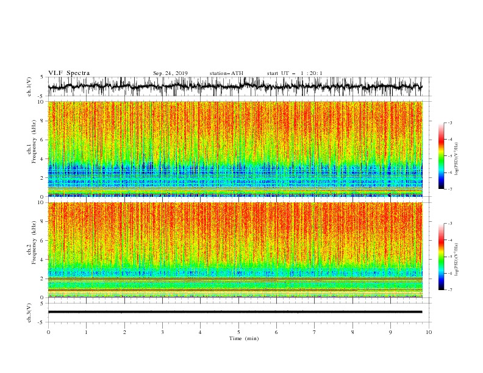
Task: Click the time axis tick label "2"
Action: 124,332
